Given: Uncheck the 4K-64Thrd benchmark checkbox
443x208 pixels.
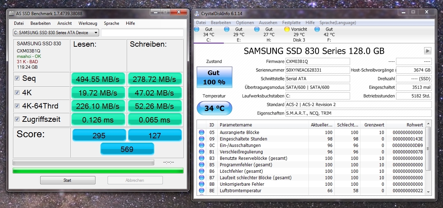Looking at the screenshot, I should (x=17, y=106).
